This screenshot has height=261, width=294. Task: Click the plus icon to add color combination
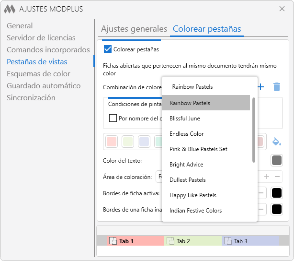click(x=260, y=87)
